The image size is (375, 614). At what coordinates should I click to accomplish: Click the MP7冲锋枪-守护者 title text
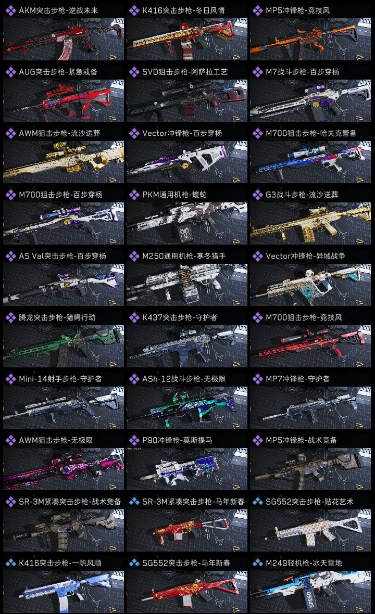(x=297, y=379)
